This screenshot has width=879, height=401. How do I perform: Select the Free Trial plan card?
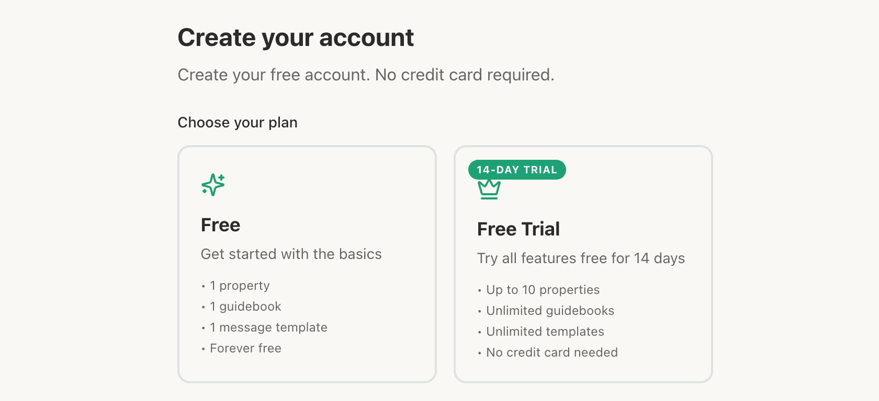pyautogui.click(x=583, y=263)
